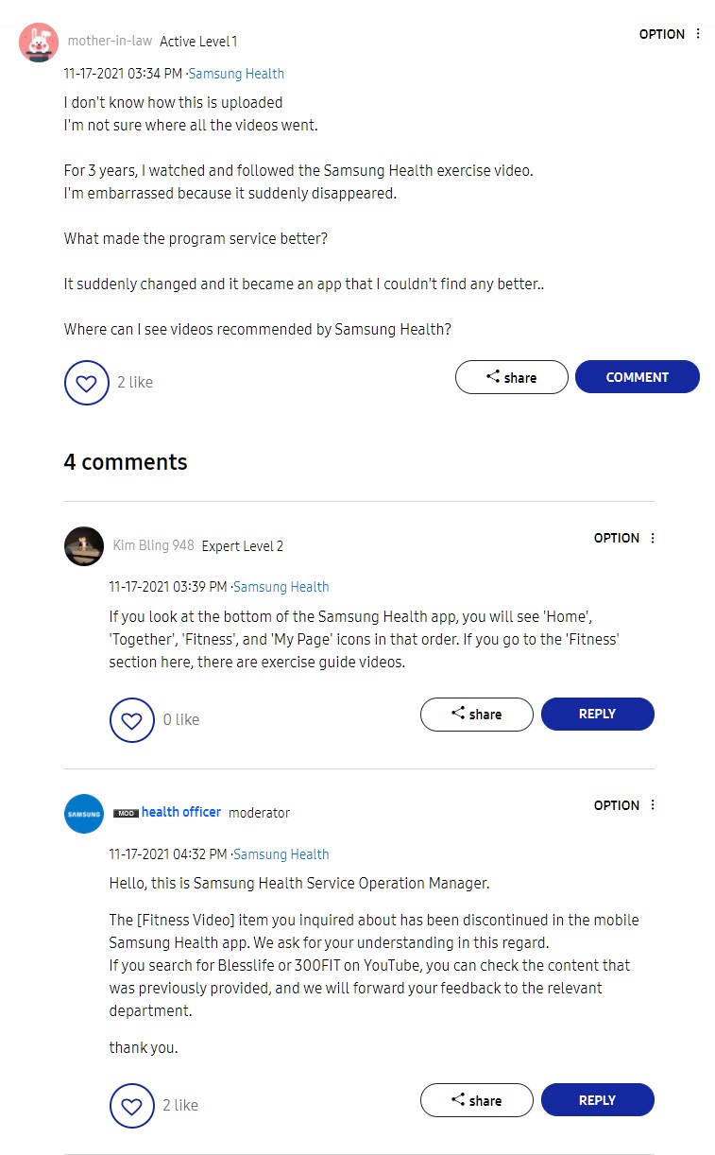Click the MOD badge next to health officer
The height and width of the screenshot is (1155, 715).
coord(126,813)
